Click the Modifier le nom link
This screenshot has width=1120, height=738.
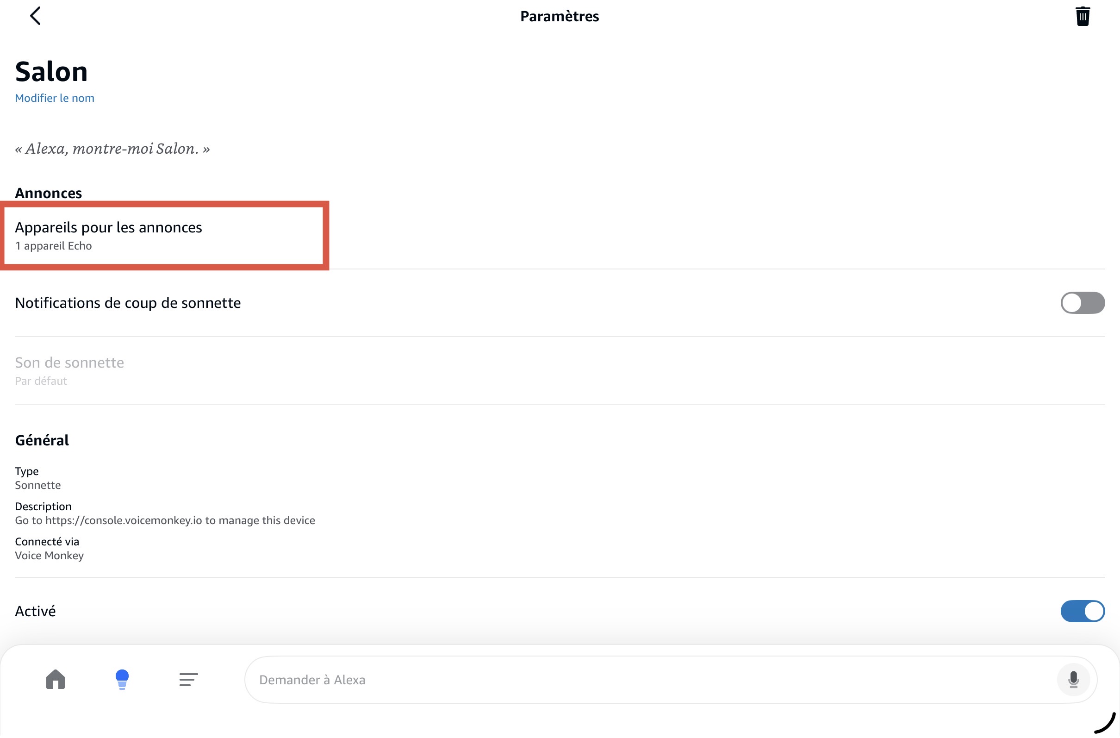click(55, 98)
